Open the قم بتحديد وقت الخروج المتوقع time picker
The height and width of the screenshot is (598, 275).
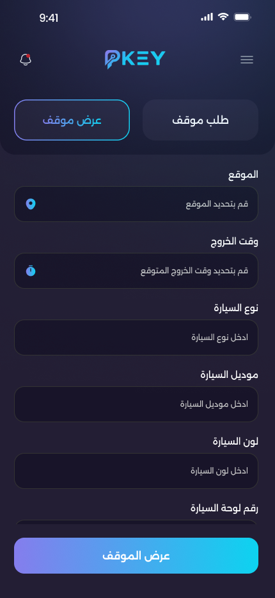pos(136,271)
